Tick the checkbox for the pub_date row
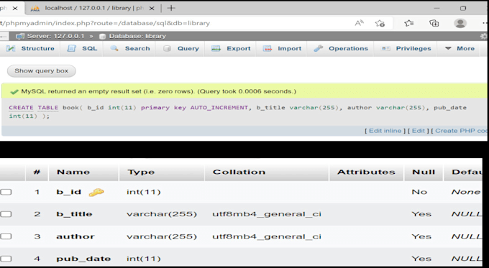The width and height of the screenshot is (489, 268). tap(6, 259)
